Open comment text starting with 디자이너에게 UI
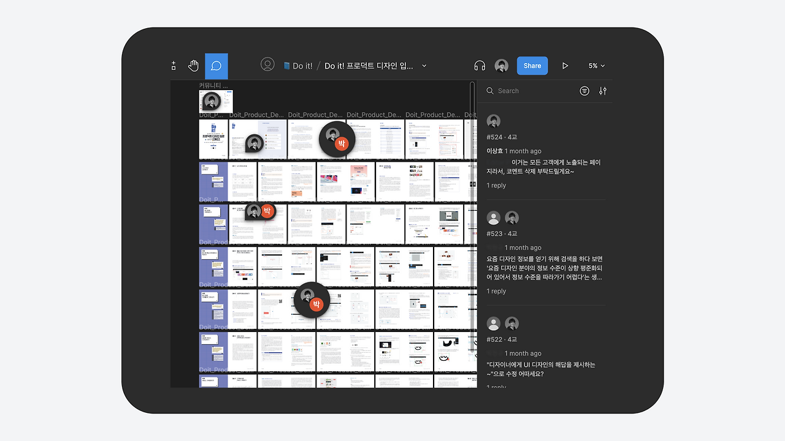The image size is (785, 441). click(x=541, y=369)
